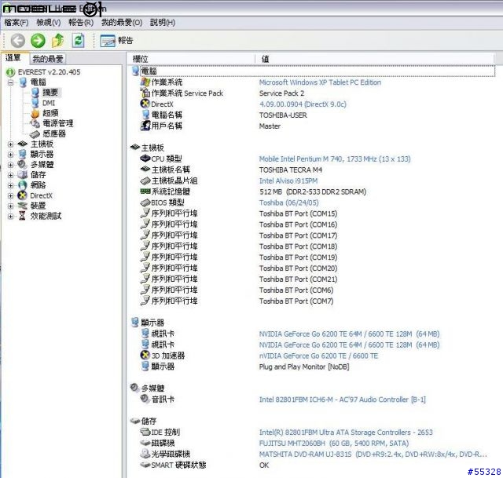Viewport: 503px width, 478px height.
Task: Click the Up one level icon
Action: coord(58,41)
